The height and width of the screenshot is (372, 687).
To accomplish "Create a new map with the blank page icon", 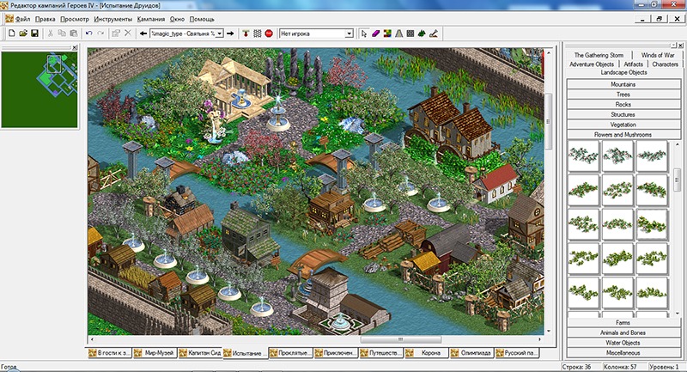I will pos(12,34).
